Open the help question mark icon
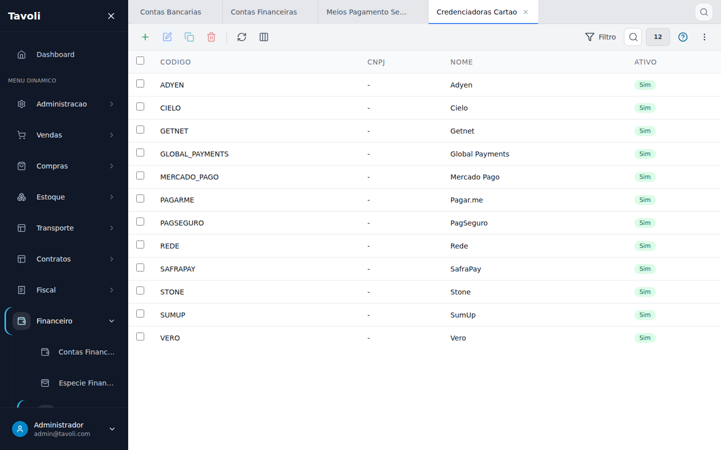 point(683,37)
